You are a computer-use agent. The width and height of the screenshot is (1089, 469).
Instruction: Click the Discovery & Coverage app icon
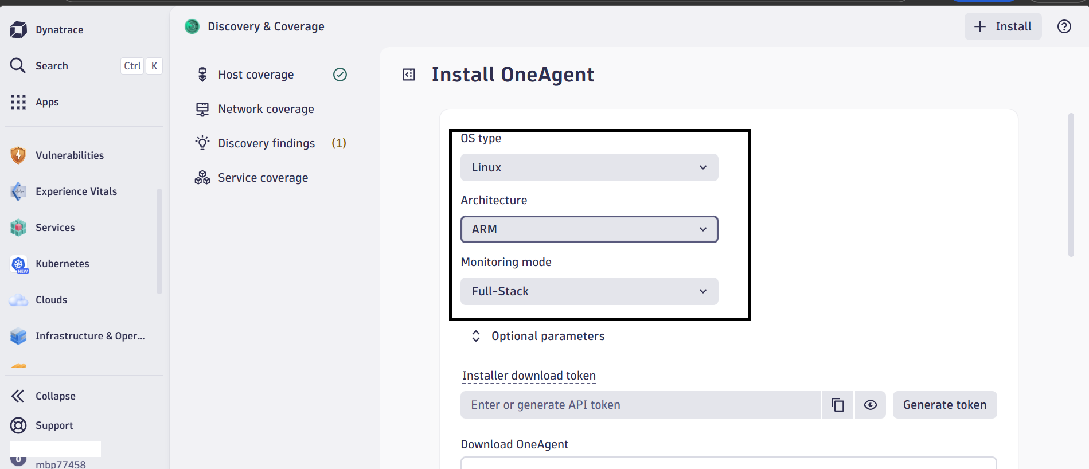pos(192,26)
